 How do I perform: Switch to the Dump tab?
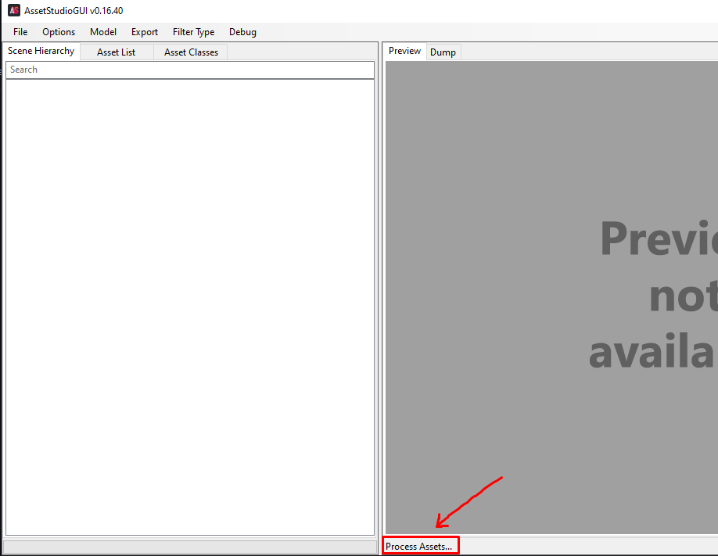(443, 52)
